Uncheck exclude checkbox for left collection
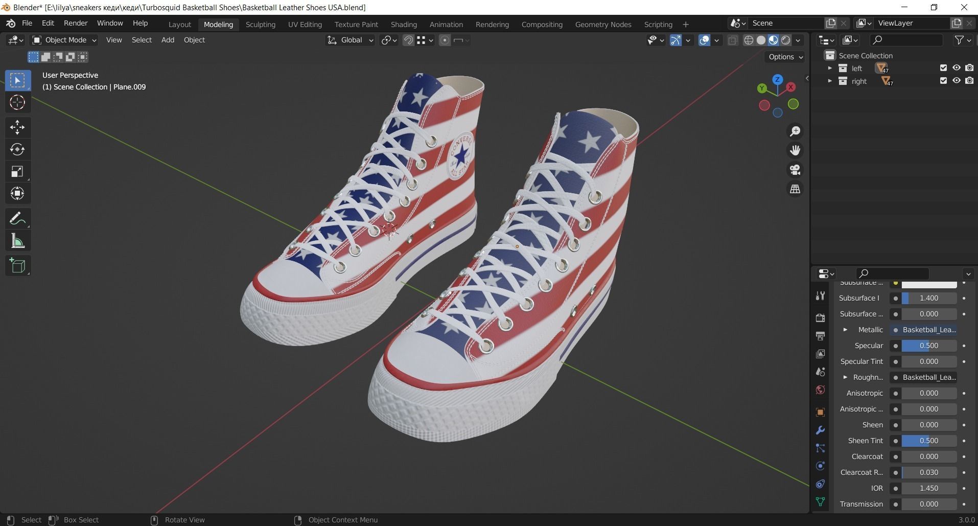Image resolution: width=978 pixels, height=526 pixels. [x=943, y=68]
